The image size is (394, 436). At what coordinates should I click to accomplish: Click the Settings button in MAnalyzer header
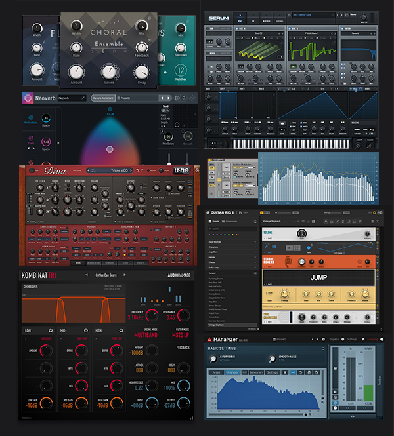[349, 339]
